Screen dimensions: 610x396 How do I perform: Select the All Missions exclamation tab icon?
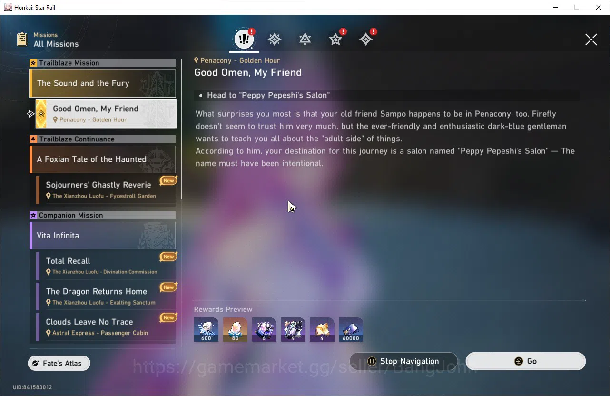pos(244,40)
